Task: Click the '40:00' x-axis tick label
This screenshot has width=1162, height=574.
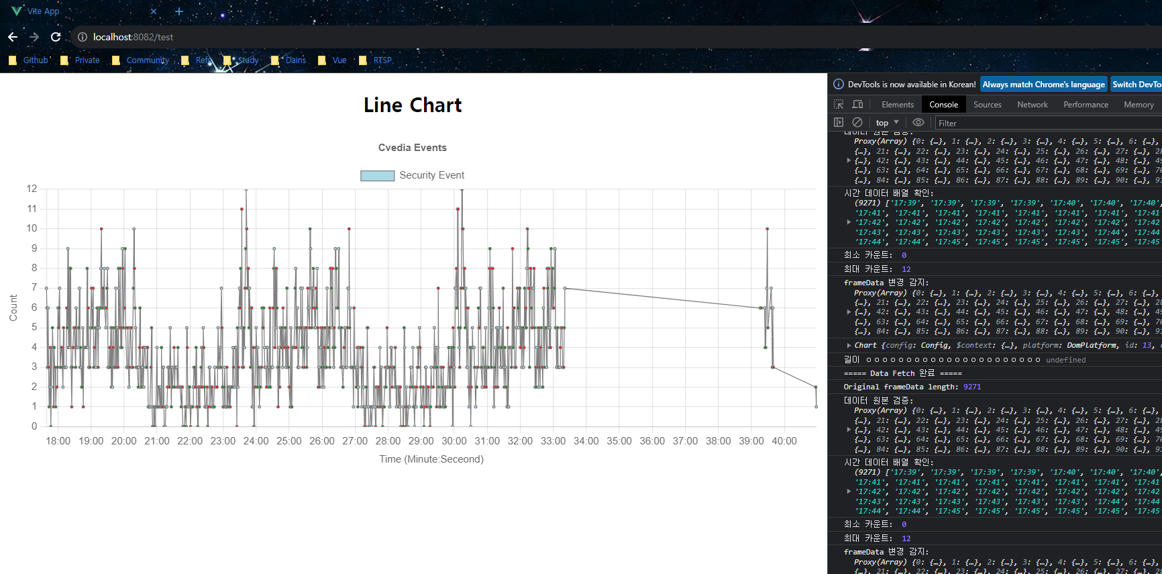Action: (784, 441)
